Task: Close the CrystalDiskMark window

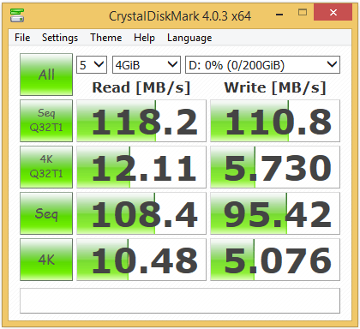Action: (x=333, y=12)
